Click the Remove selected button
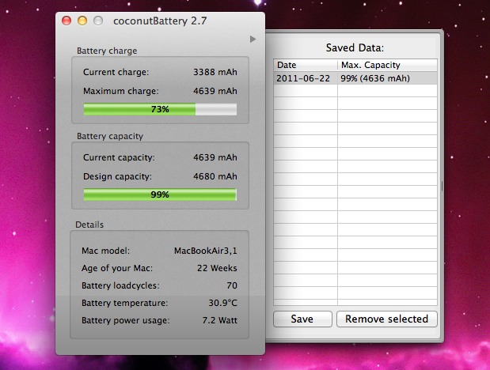This screenshot has width=490, height=370. (386, 319)
